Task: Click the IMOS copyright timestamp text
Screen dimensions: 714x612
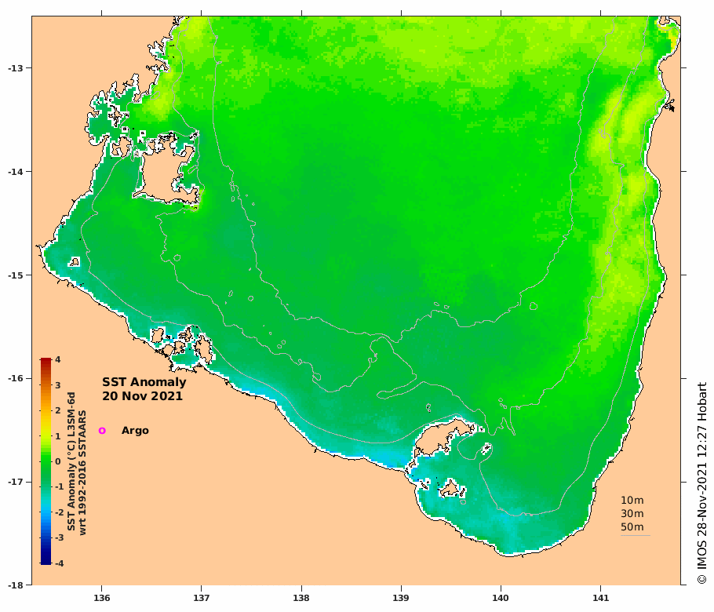Action: click(x=701, y=483)
